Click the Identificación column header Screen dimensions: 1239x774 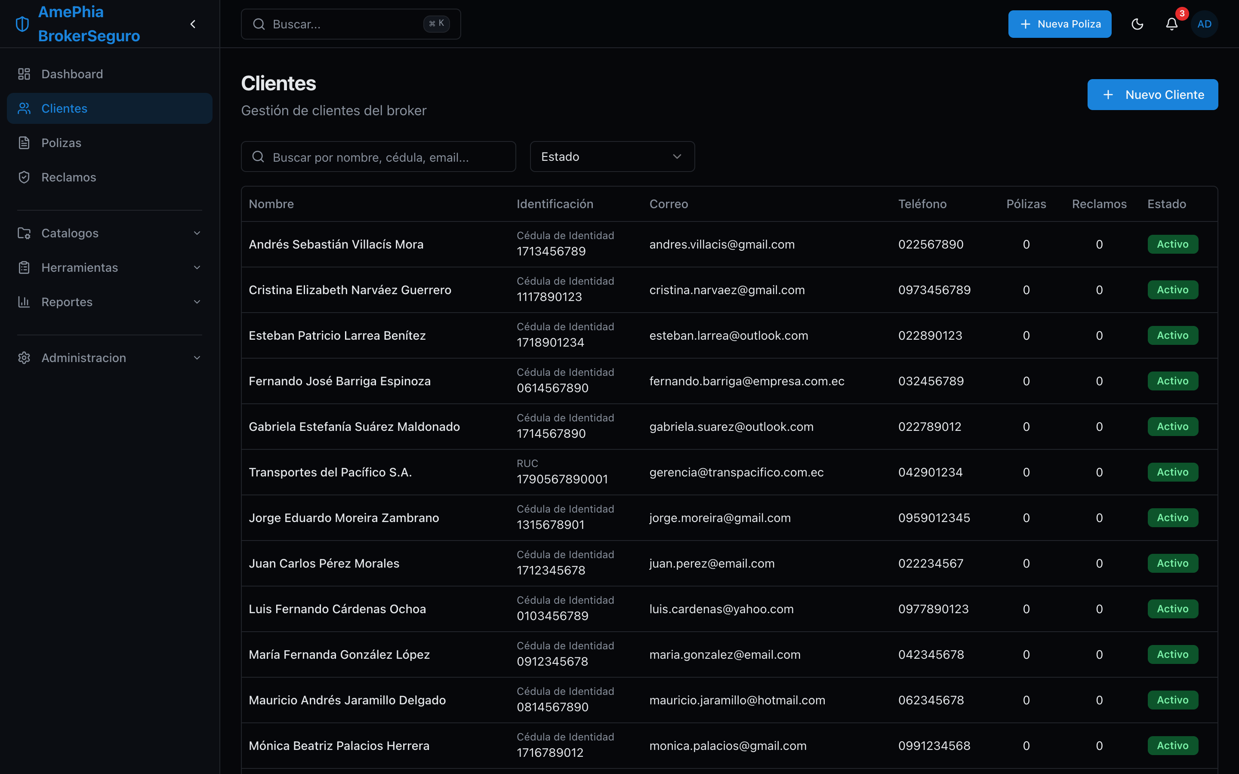point(555,204)
